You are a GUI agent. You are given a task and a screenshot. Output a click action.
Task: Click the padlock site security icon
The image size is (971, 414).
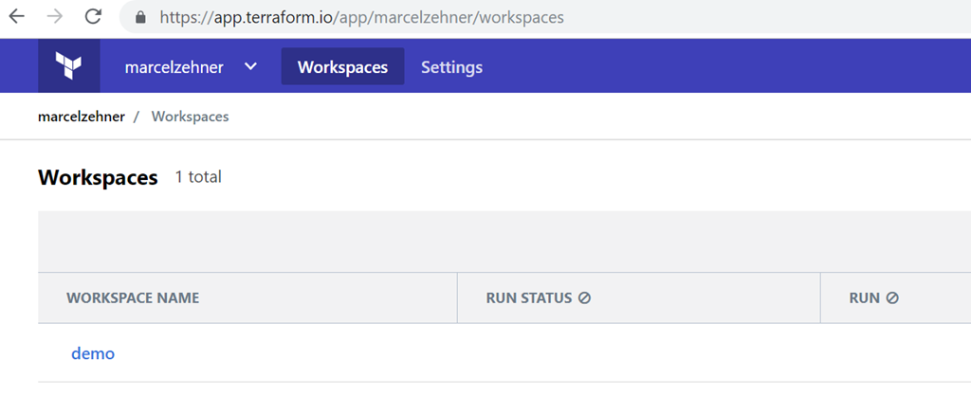click(x=141, y=18)
